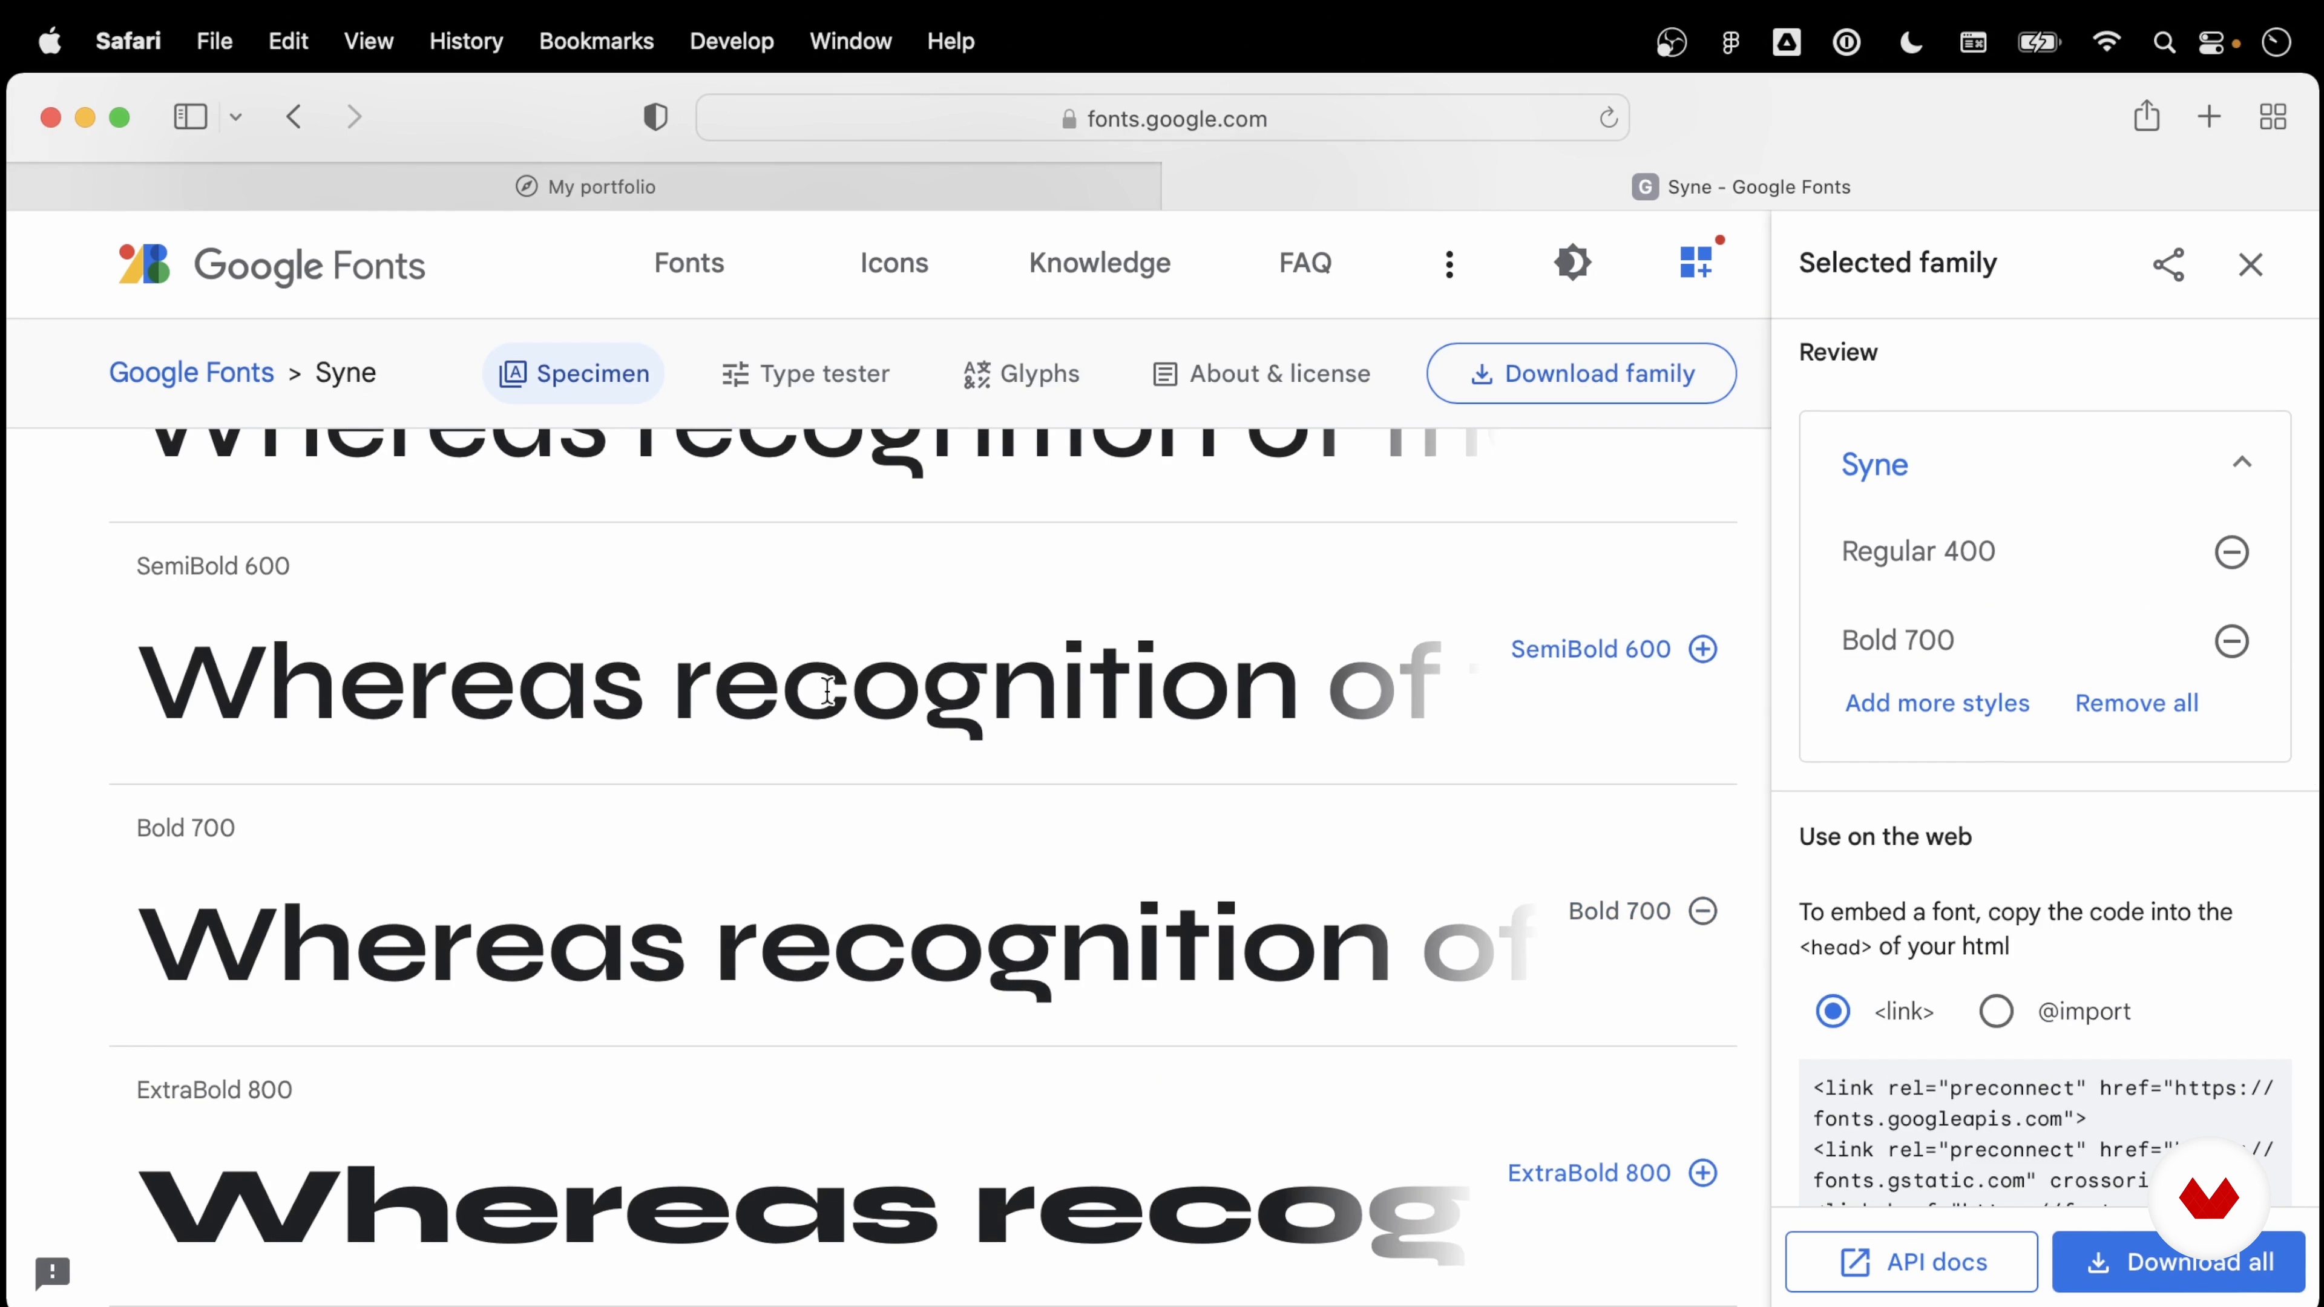Open battery status in menu bar
This screenshot has width=2324, height=1307.
(2038, 42)
